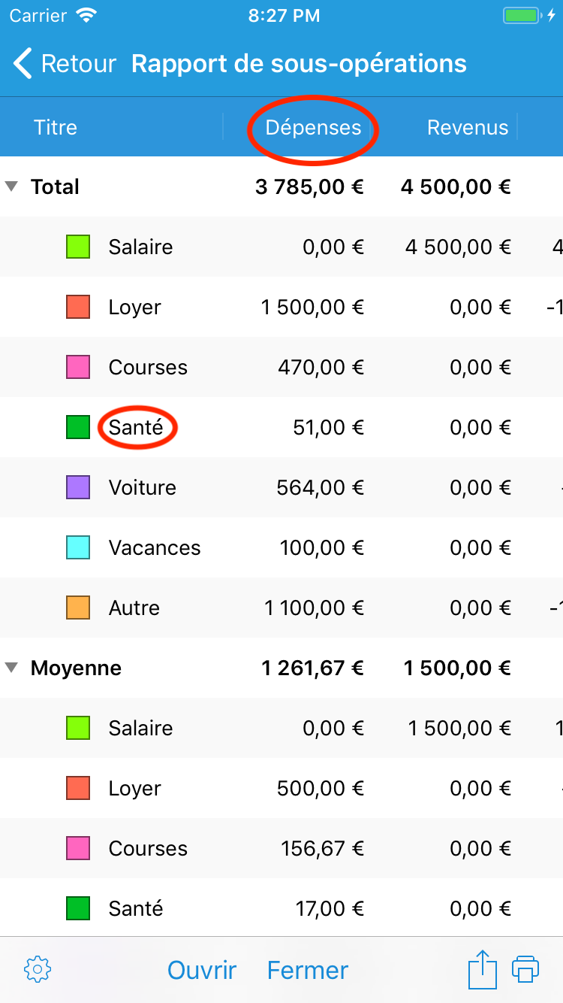Select the Titre column header
Screen dimensions: 563x1003
coord(56,128)
